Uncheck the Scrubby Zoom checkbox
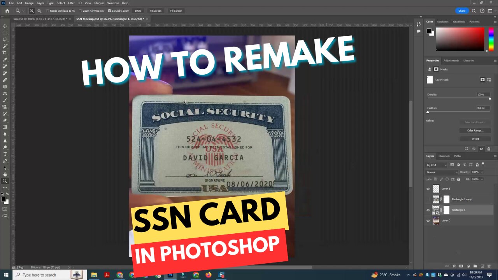498x280 pixels. (x=109, y=11)
